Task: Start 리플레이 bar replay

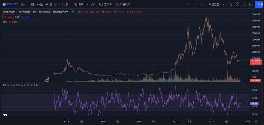Action: click(x=123, y=4)
